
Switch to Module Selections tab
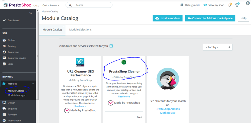pyautogui.click(x=80, y=29)
